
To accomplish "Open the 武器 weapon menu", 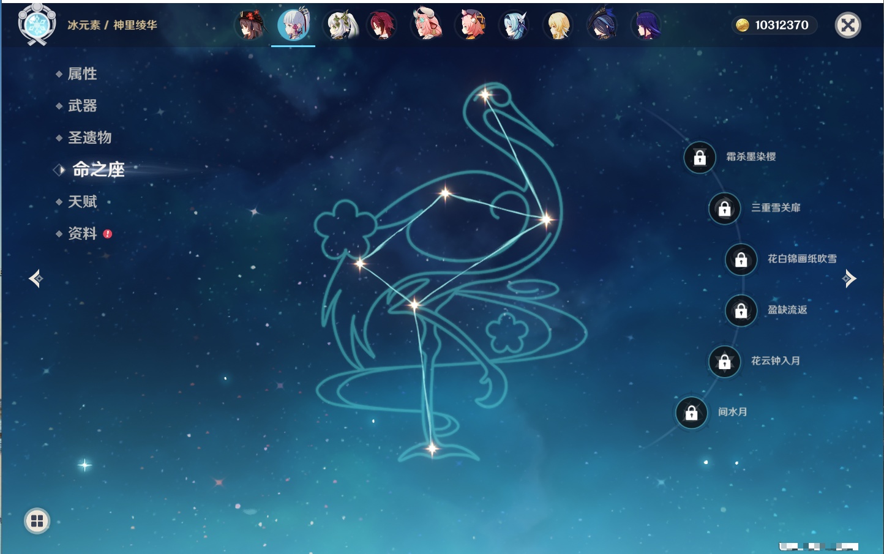I will pos(82,106).
